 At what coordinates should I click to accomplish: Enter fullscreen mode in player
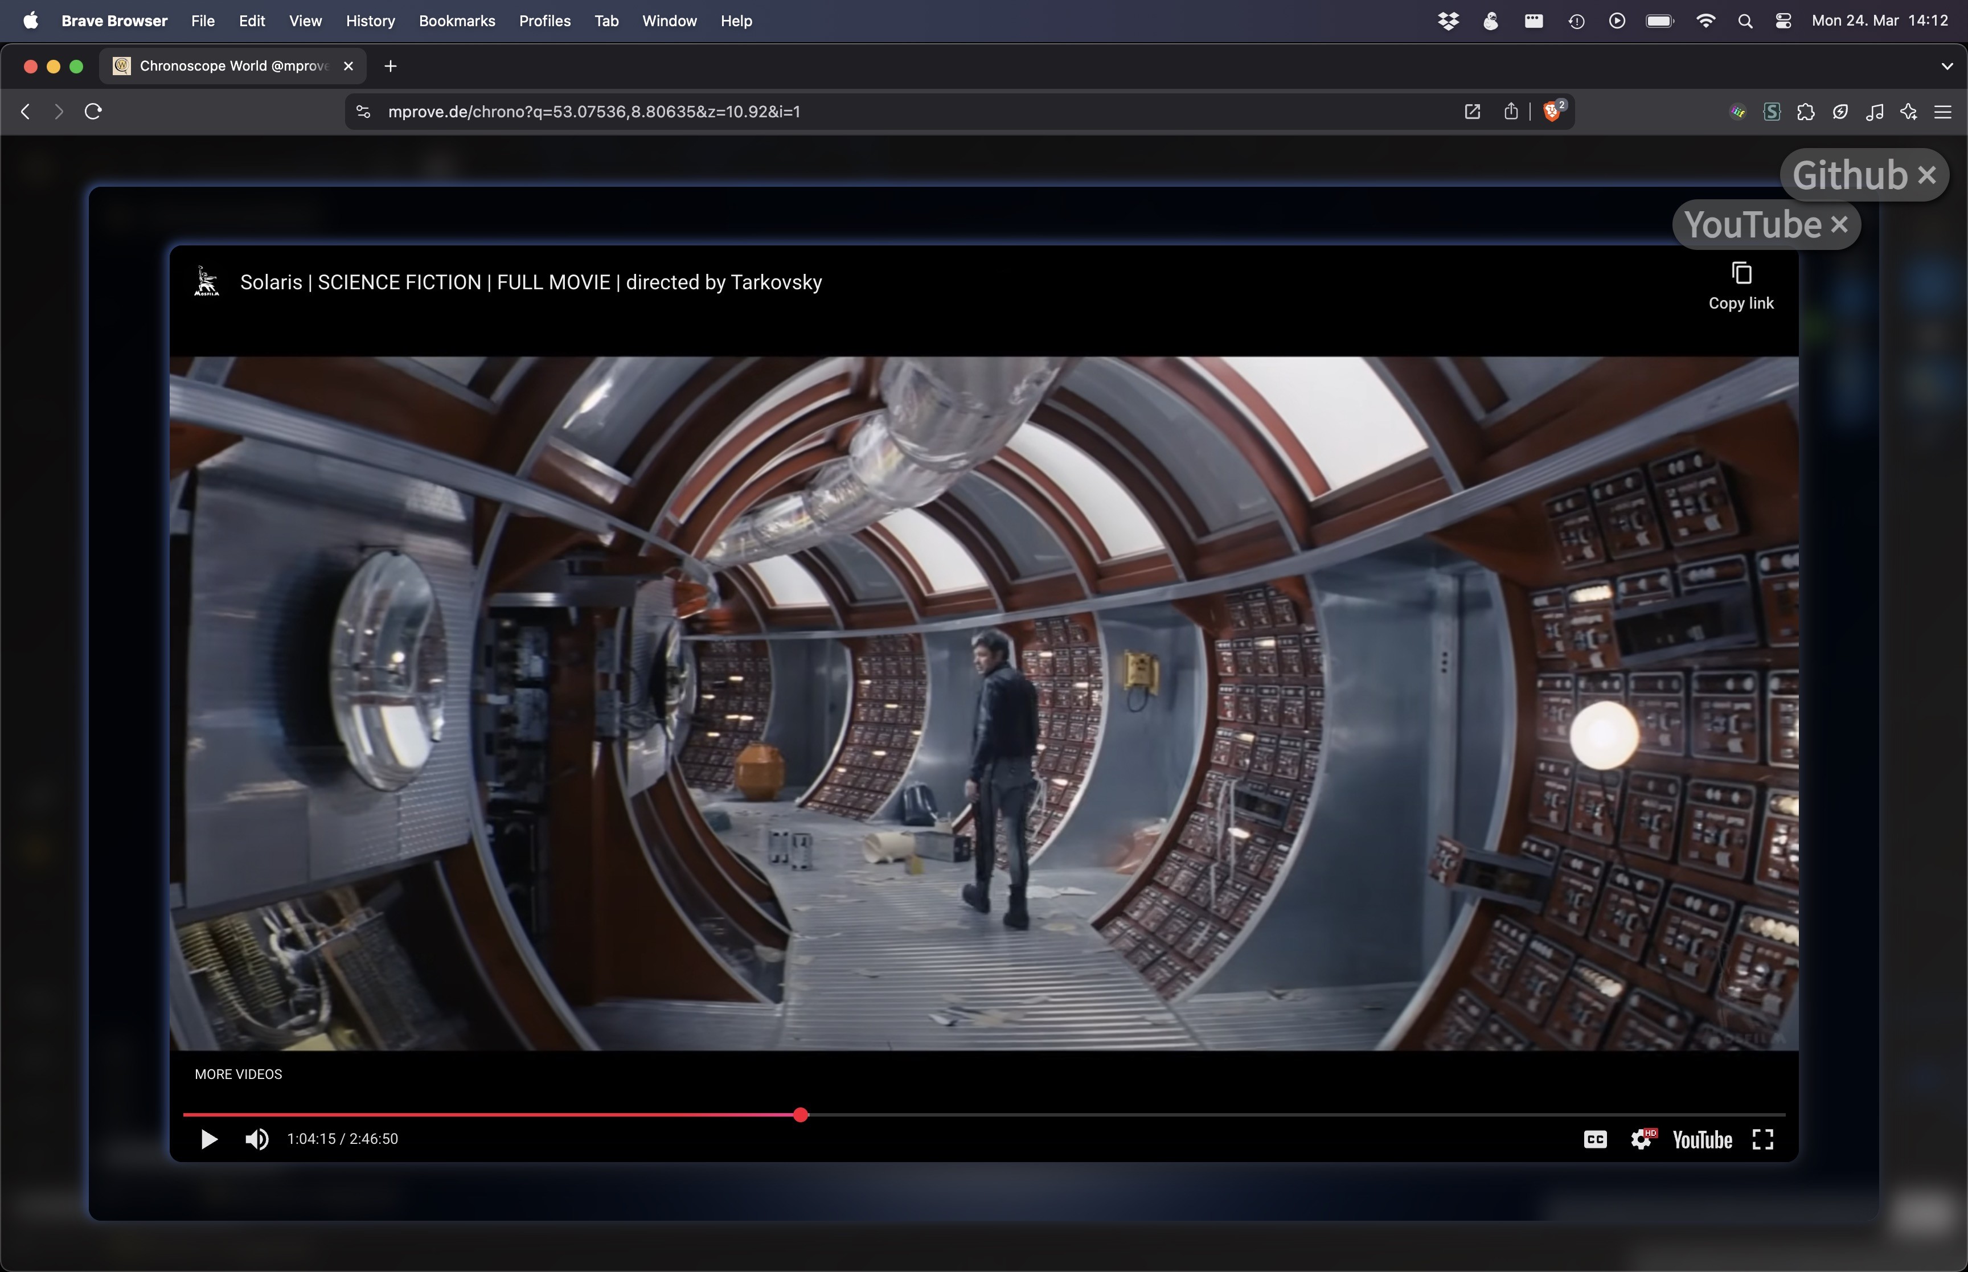pos(1763,1140)
